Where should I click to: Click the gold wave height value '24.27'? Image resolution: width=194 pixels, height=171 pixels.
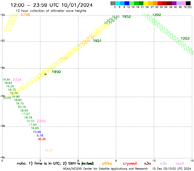pyautogui.click(x=49, y=150)
